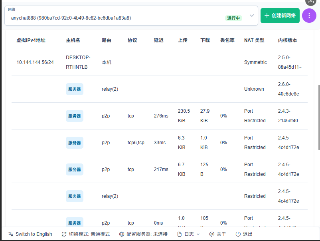The height and width of the screenshot is (241, 320).
Task: Click the 上传 column header
Action: [x=182, y=40]
